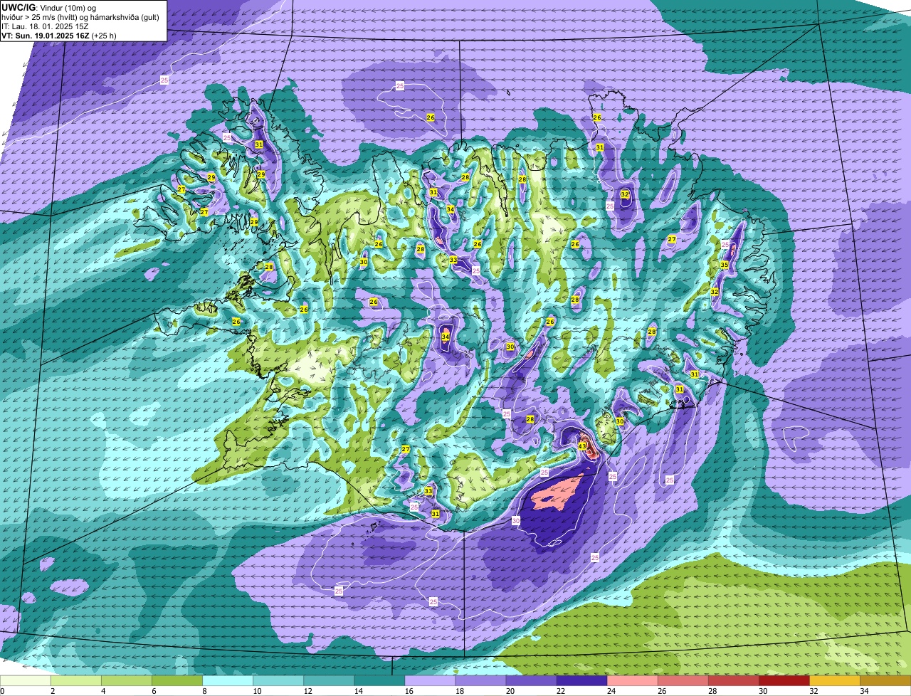Screen dimensions: 911x696
Task: Click the "IT: Lau. 18. 01. 2025 15Z" line
Action: tap(46, 26)
